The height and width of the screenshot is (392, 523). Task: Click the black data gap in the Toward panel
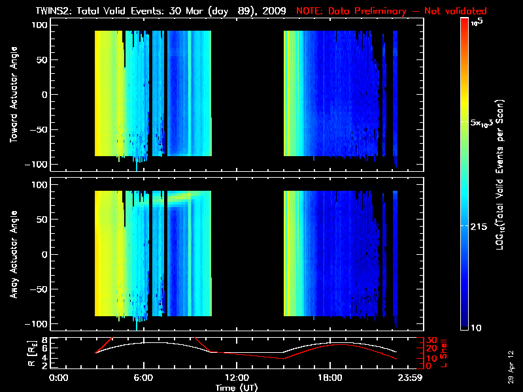coord(247,95)
